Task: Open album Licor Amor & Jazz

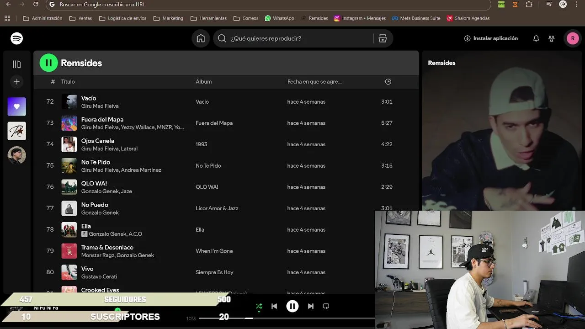Action: pyautogui.click(x=217, y=208)
